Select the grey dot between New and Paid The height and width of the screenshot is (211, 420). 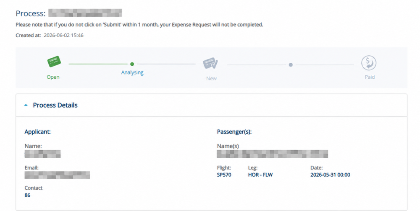[291, 65]
